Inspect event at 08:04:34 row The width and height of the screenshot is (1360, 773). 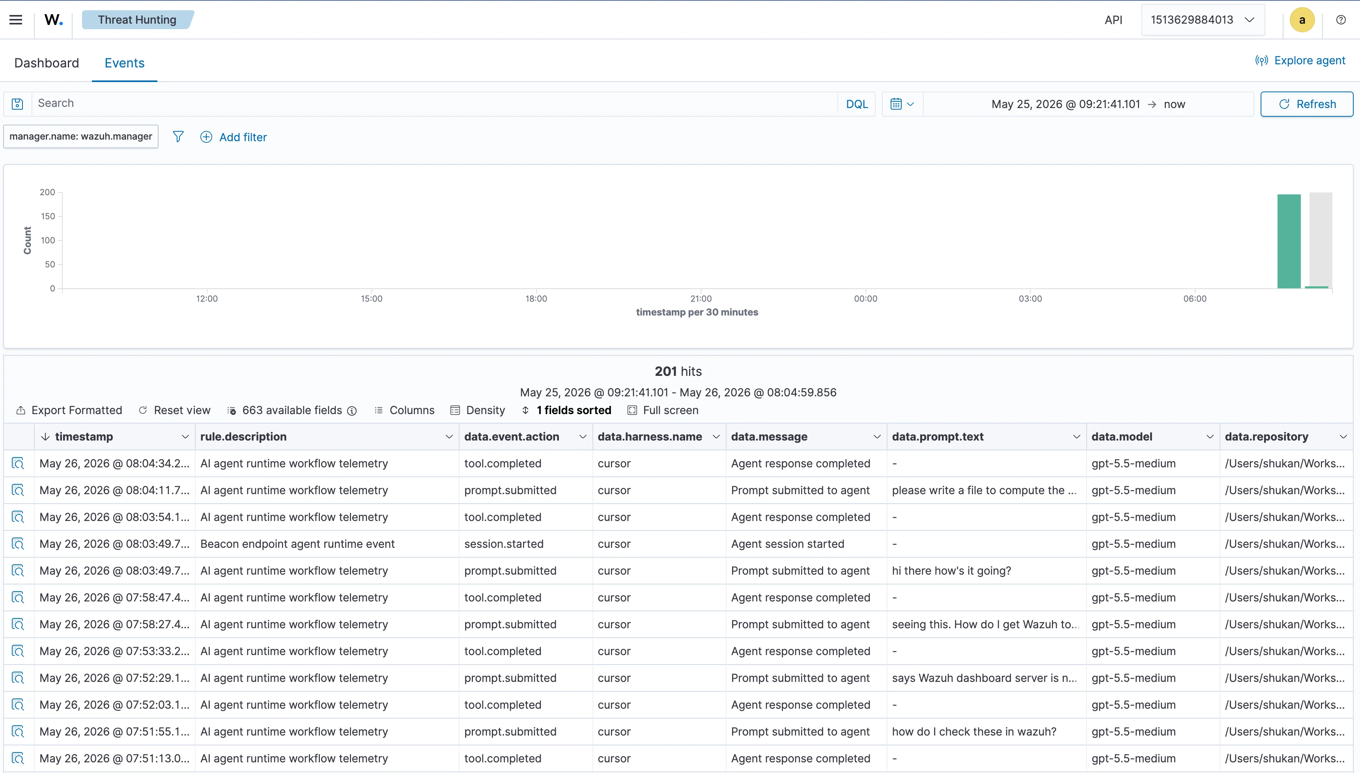pyautogui.click(x=18, y=463)
